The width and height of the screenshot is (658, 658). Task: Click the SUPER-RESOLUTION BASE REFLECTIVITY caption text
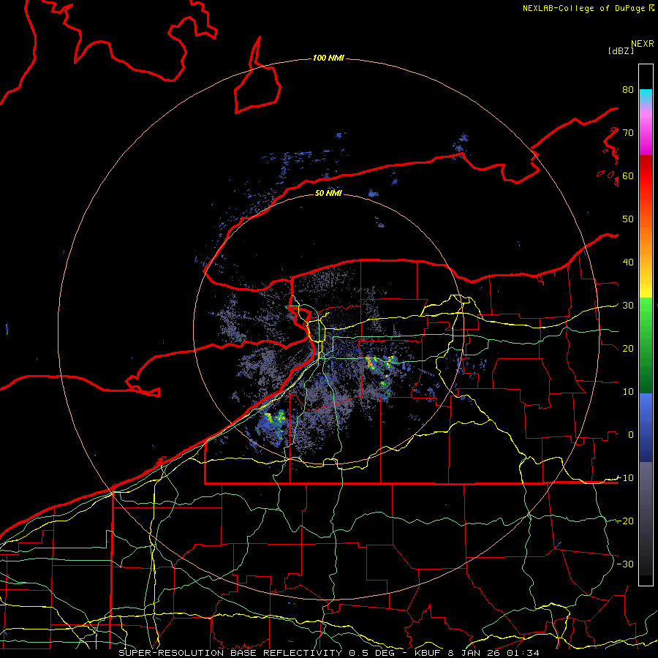pos(230,653)
